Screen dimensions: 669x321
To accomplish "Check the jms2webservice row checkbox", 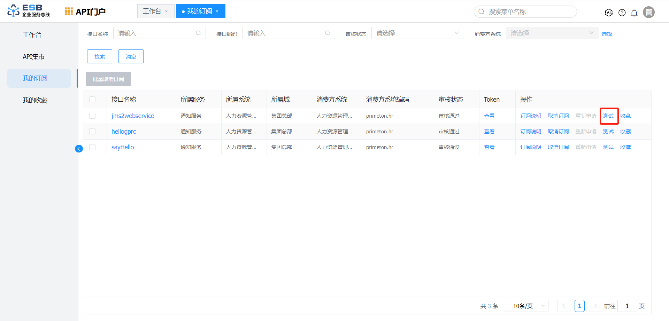I will (92, 116).
